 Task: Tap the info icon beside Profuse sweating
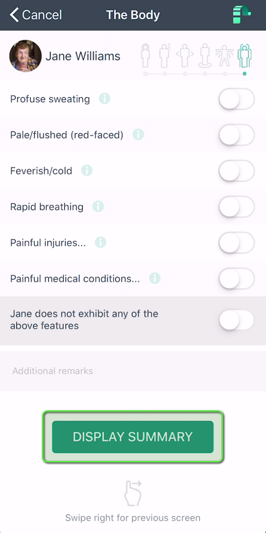(x=105, y=99)
